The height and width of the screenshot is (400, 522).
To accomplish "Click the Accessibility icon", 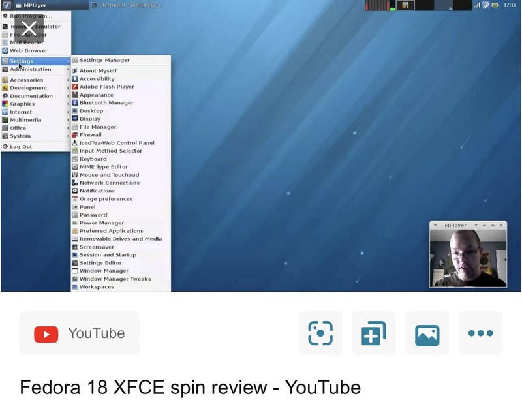I will (75, 78).
